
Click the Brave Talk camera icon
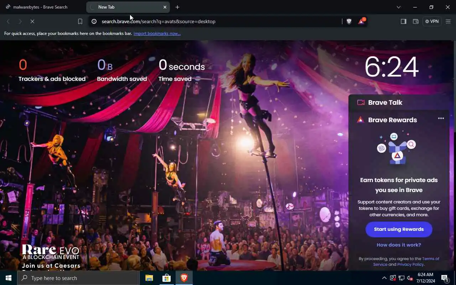(x=361, y=103)
